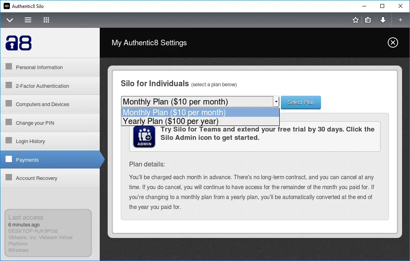The image size is (410, 261).
Task: Click the plan combo box field
Action: [x=200, y=102]
